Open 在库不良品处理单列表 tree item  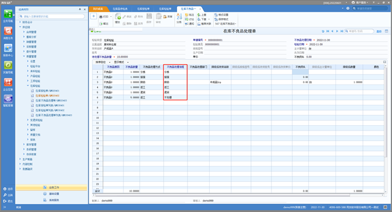54,115
